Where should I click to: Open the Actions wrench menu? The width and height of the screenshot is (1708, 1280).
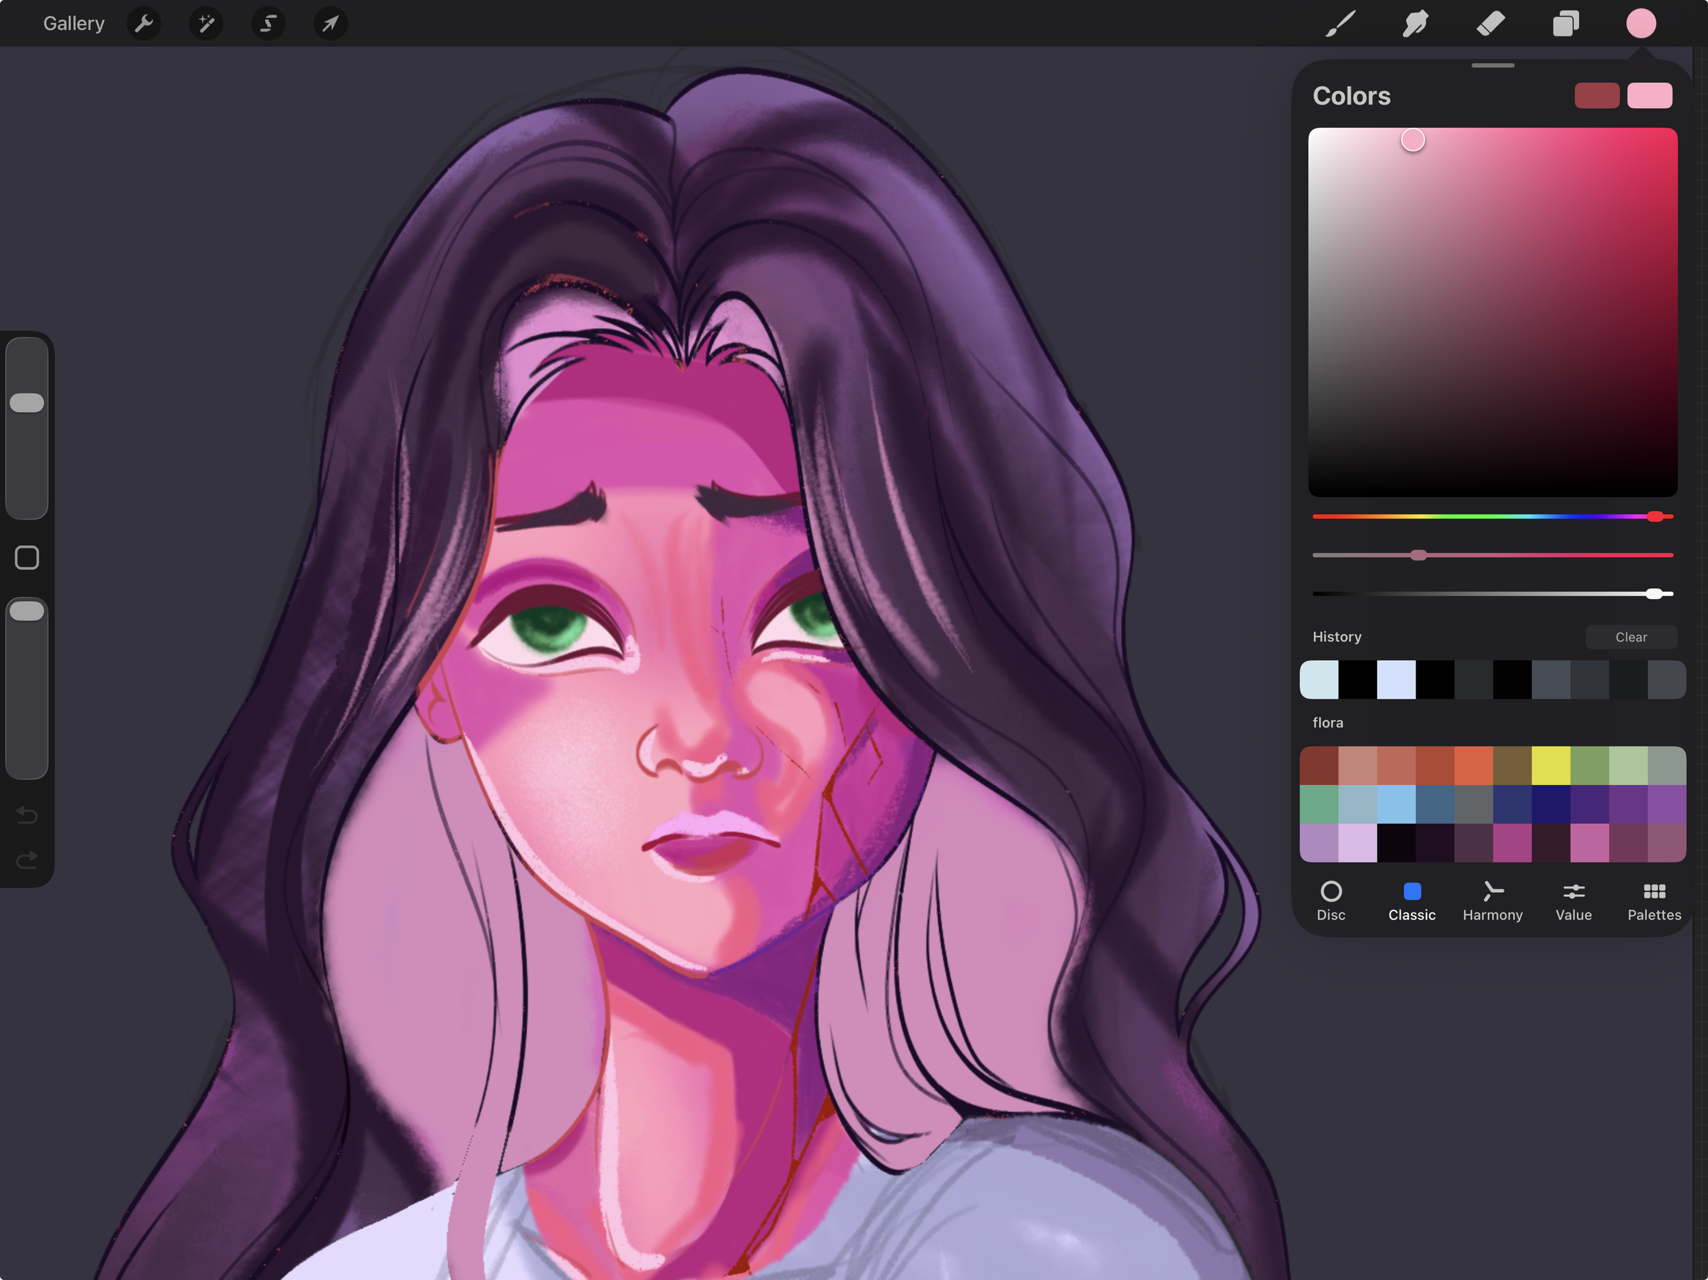click(143, 23)
